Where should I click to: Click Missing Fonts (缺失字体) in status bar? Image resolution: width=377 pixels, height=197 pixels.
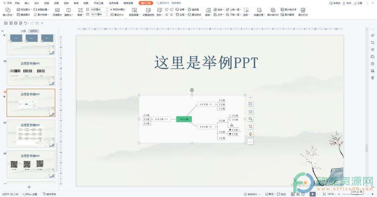click(x=49, y=194)
